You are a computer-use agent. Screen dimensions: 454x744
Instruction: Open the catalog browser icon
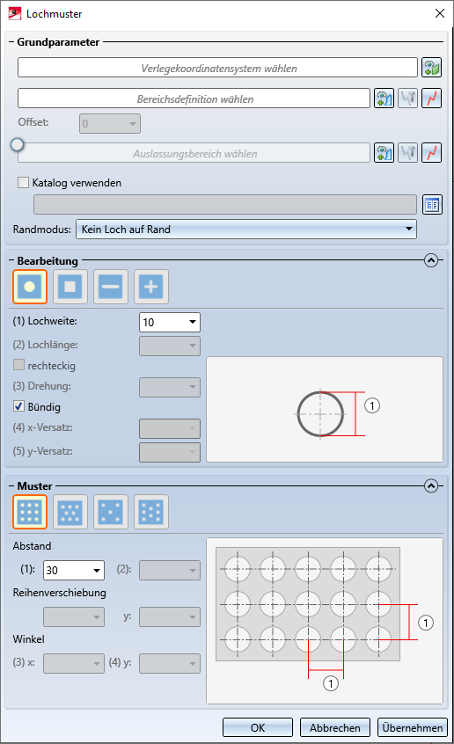pos(432,205)
